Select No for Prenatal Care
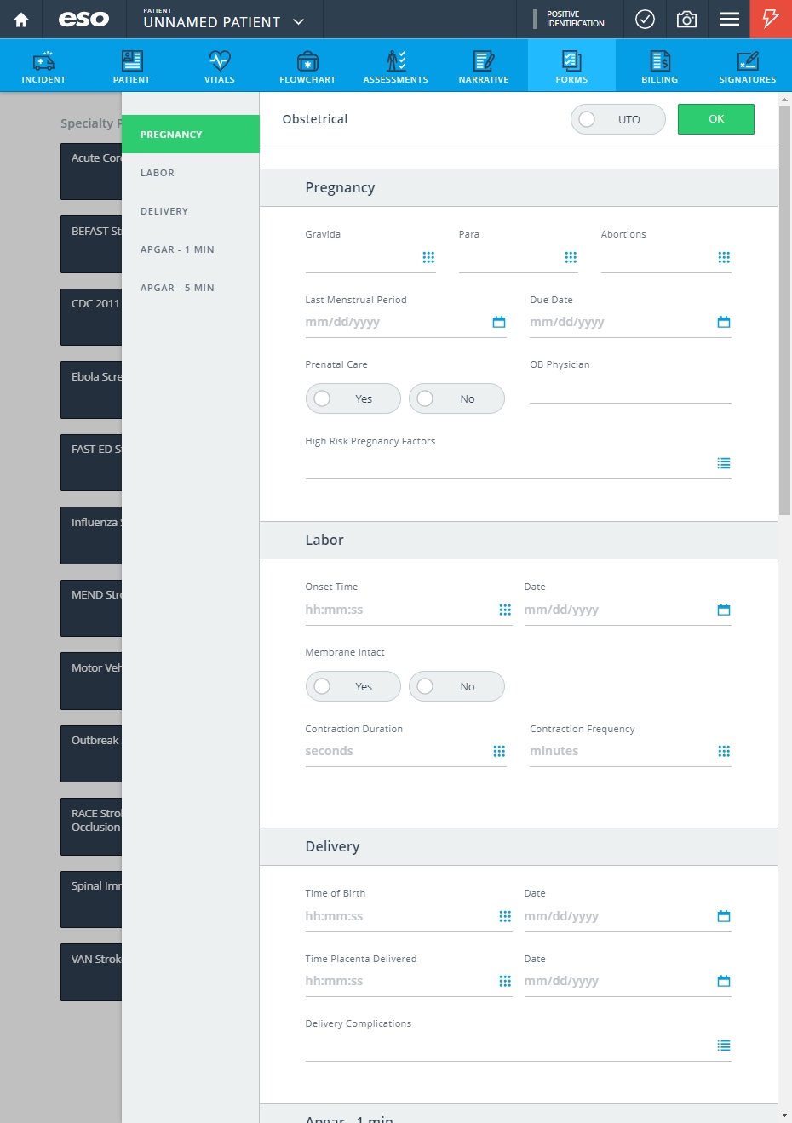Screen dimensions: 792x1123 click(456, 398)
